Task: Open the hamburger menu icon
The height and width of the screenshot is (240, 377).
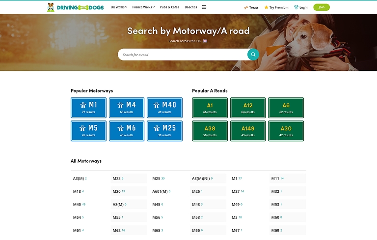Action: 204,7
